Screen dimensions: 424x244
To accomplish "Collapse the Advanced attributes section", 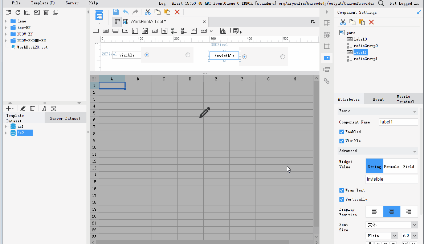I will (415, 151).
